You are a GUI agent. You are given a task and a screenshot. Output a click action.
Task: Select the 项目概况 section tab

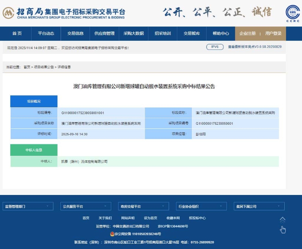click(x=34, y=101)
